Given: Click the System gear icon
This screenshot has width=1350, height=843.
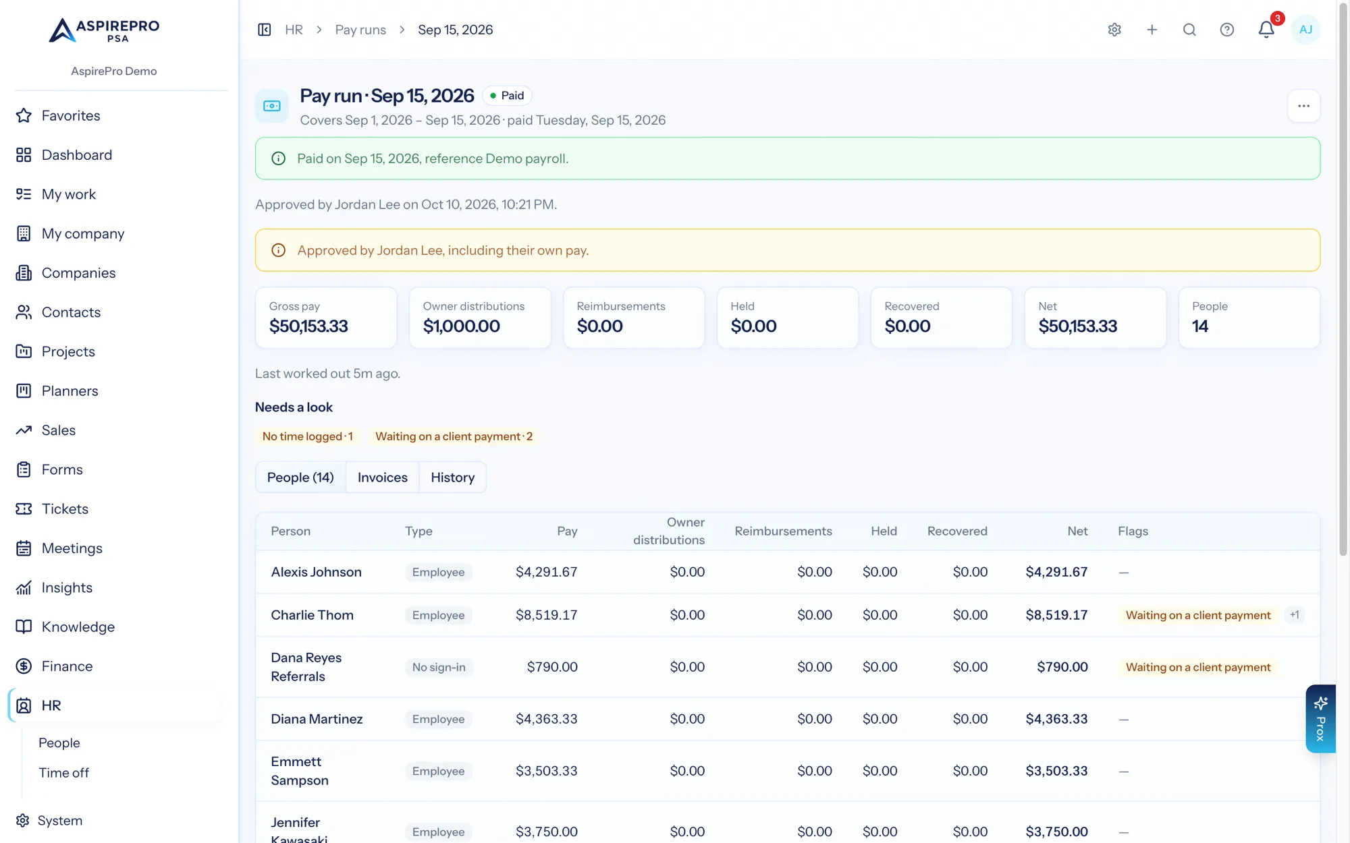Looking at the screenshot, I should pos(23,821).
